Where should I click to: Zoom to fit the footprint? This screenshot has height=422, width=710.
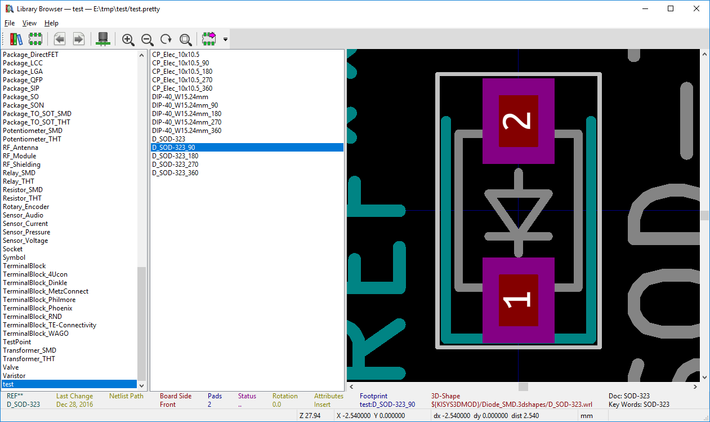pyautogui.click(x=185, y=39)
